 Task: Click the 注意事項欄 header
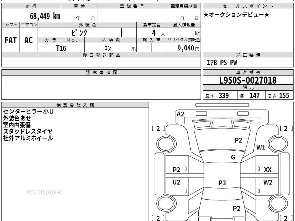[101, 72]
